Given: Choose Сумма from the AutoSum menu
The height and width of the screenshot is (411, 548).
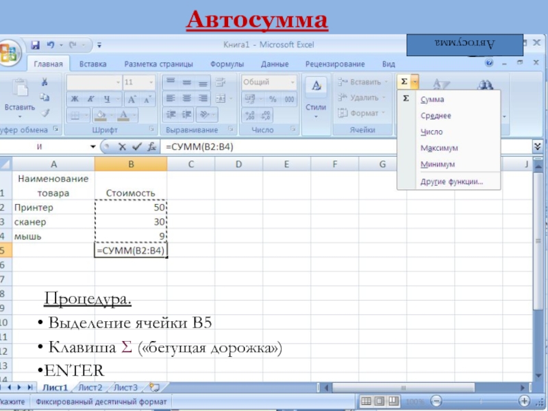Looking at the screenshot, I should (x=432, y=99).
